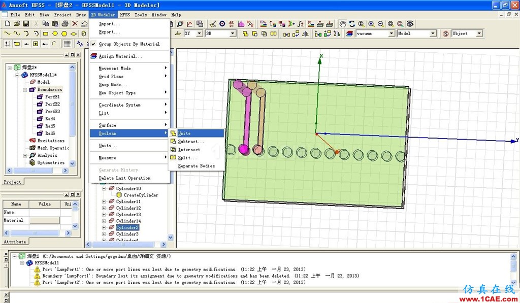Image resolution: width=520 pixels, height=303 pixels.
Task: Select the Draw circle tool
Action: coord(55,33)
